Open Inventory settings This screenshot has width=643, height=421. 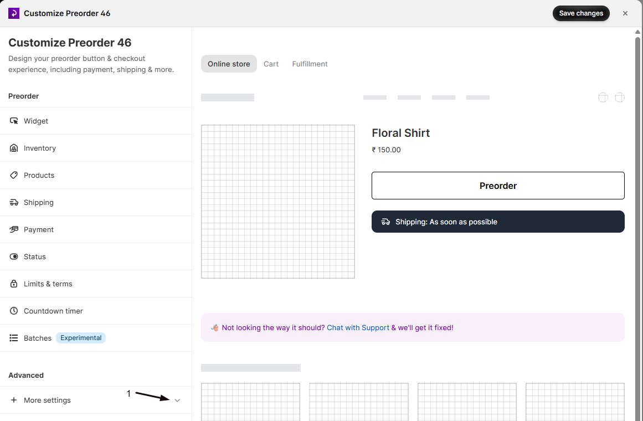click(x=96, y=148)
